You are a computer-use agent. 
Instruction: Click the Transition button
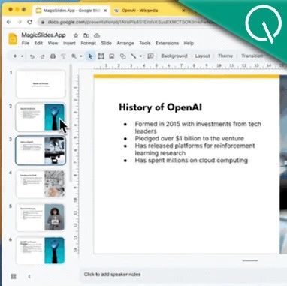pos(252,56)
